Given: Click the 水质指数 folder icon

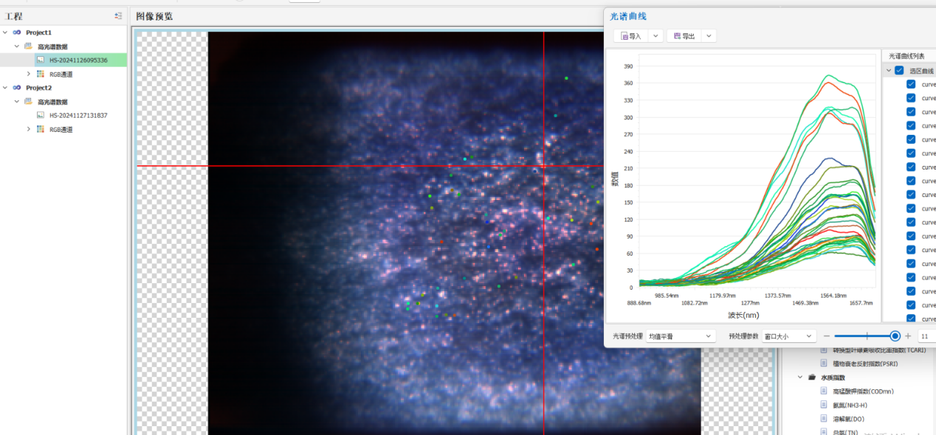Looking at the screenshot, I should coord(811,377).
